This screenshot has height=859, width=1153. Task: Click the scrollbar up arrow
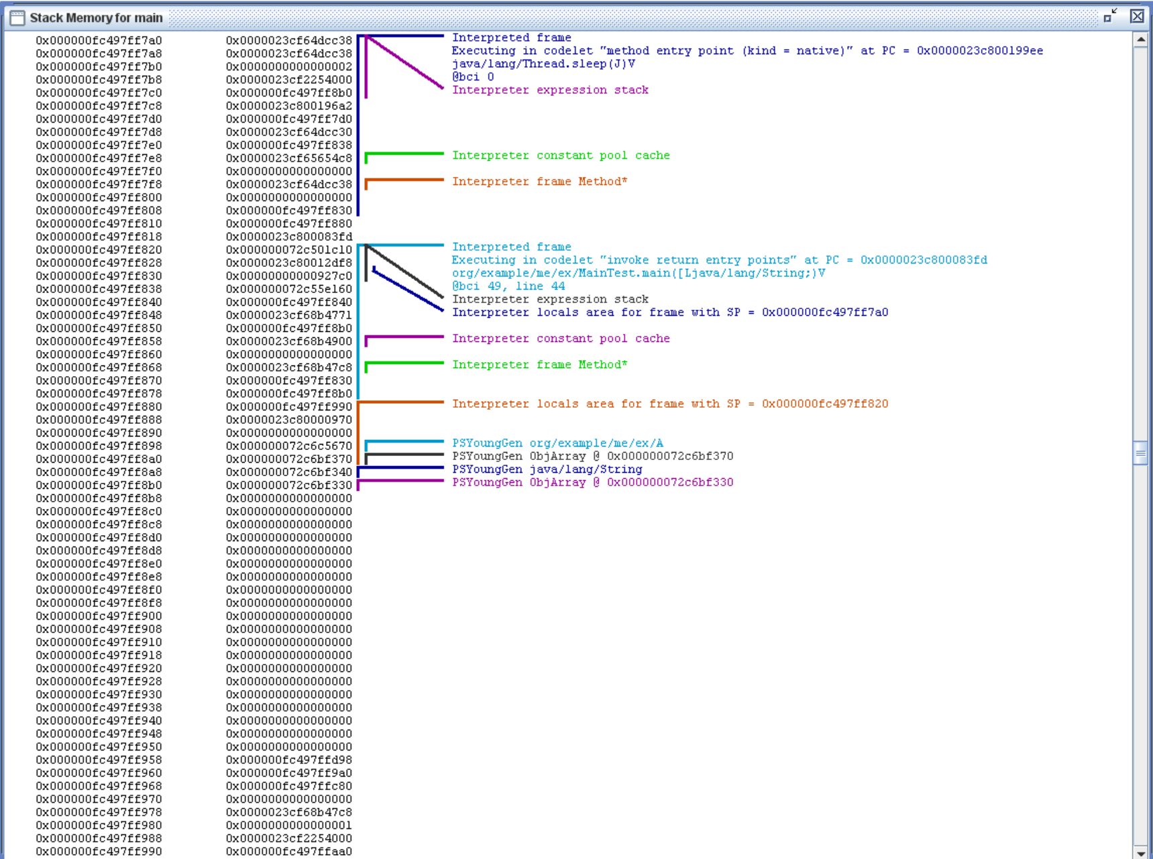[x=1140, y=40]
